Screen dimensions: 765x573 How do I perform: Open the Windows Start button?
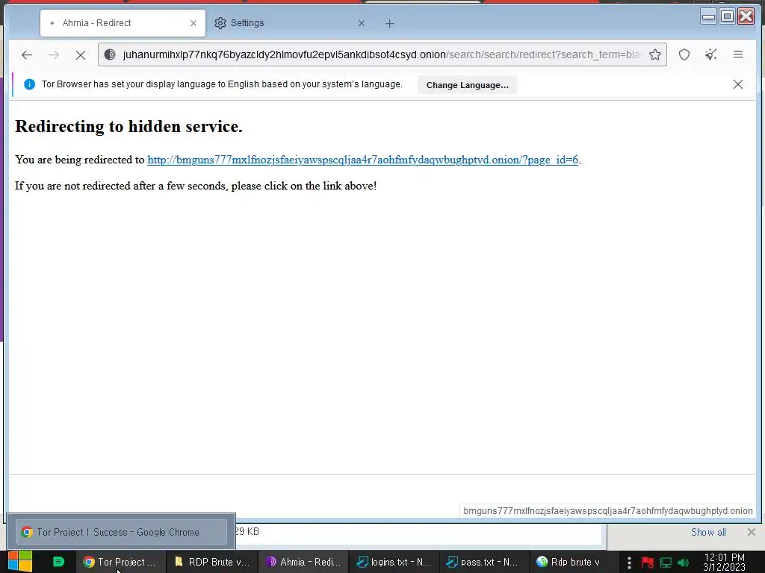point(19,562)
